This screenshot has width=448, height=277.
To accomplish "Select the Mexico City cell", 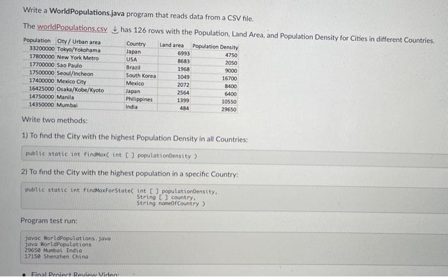I will 71,82.
